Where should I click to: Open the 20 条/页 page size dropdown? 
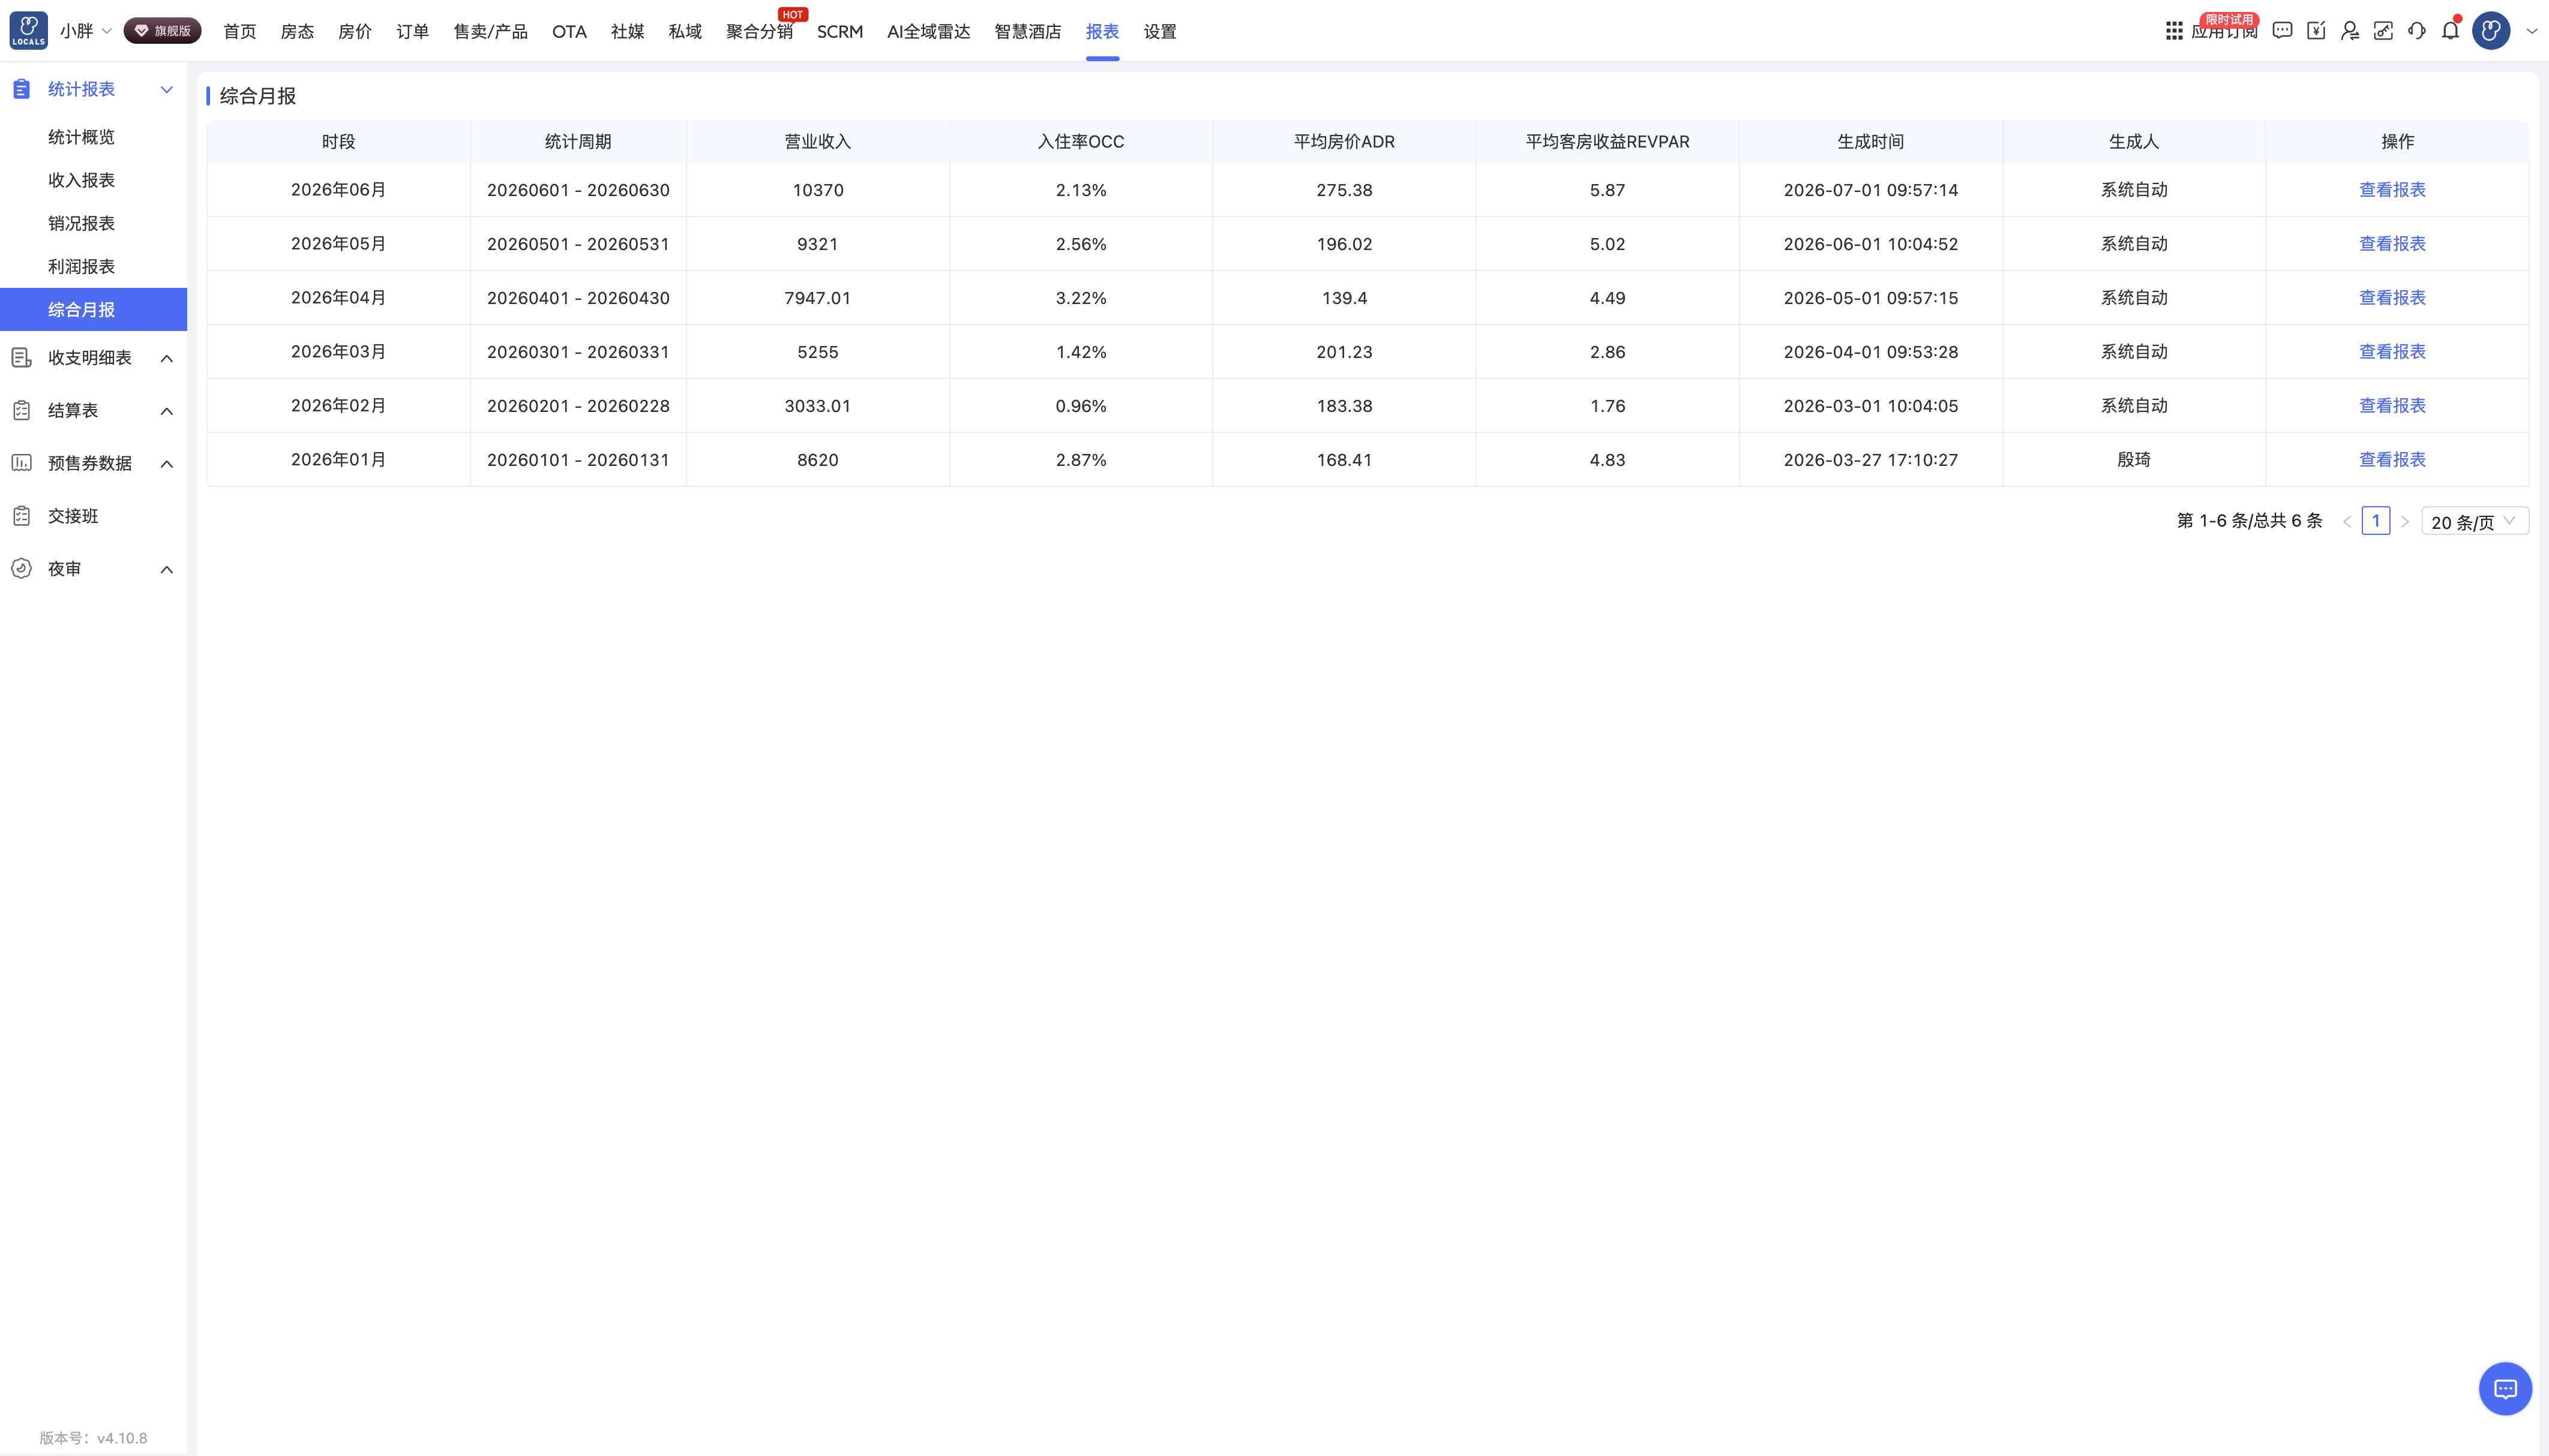coord(2475,521)
